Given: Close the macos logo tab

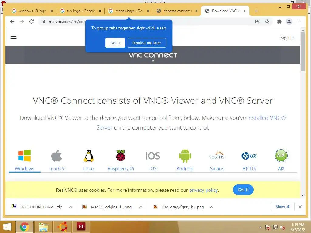Looking at the screenshot, I should point(148,11).
